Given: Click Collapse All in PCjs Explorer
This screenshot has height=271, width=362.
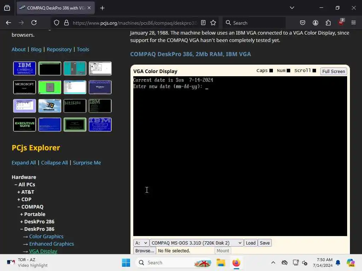Looking at the screenshot, I should coord(54,163).
